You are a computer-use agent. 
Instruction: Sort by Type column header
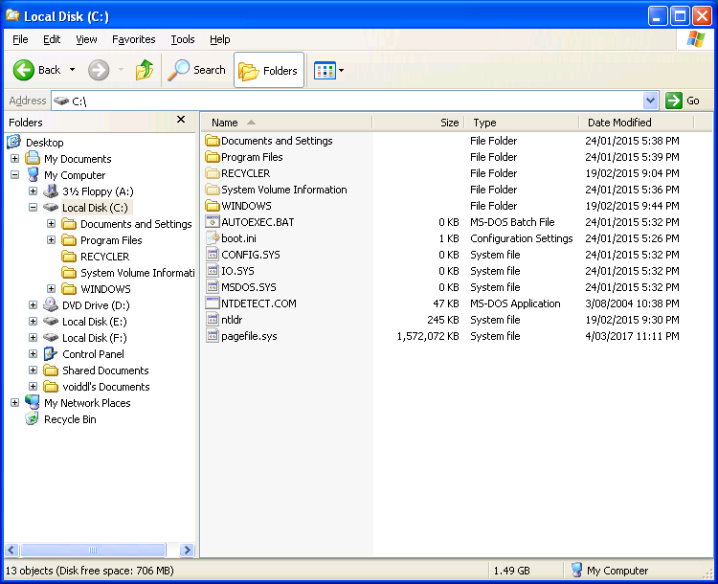coord(522,123)
